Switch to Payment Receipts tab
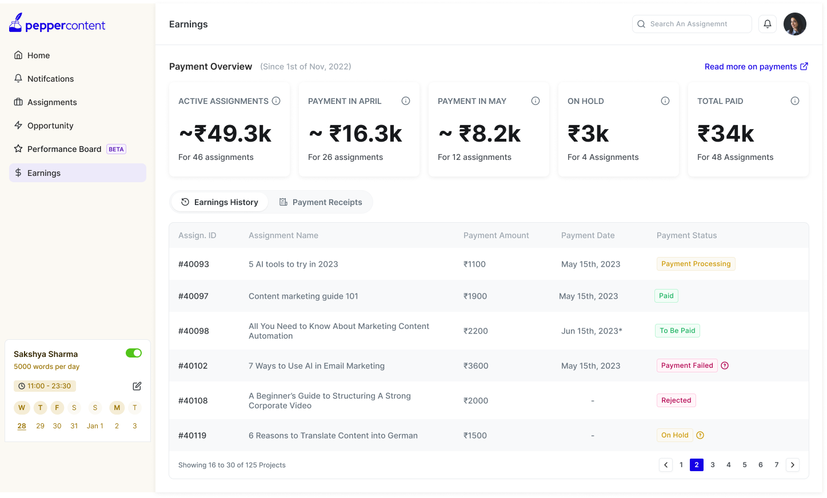 [321, 202]
